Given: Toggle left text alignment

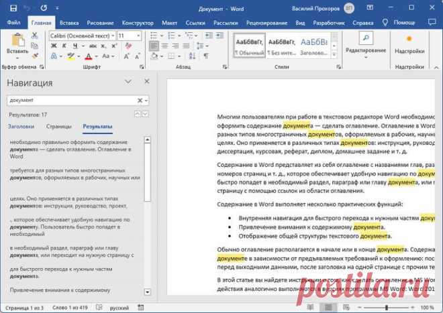Looking at the screenshot, I should coord(154,46).
